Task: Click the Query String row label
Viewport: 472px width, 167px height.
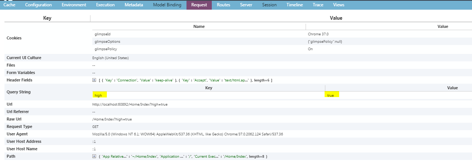Action: 19,92
